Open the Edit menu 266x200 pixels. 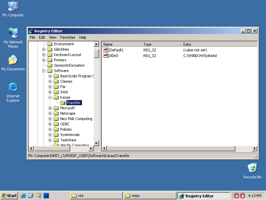tap(42, 37)
